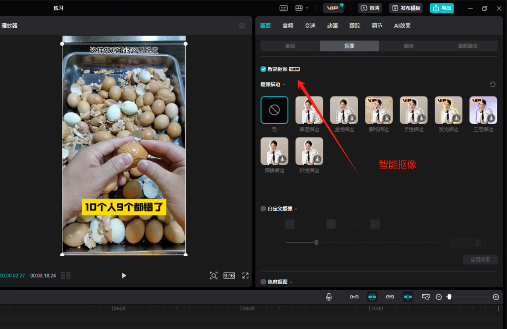
Task: Enable the 色度抠图 checkbox
Action: pyautogui.click(x=263, y=282)
